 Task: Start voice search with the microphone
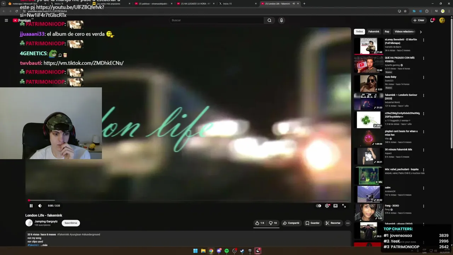pyautogui.click(x=281, y=20)
